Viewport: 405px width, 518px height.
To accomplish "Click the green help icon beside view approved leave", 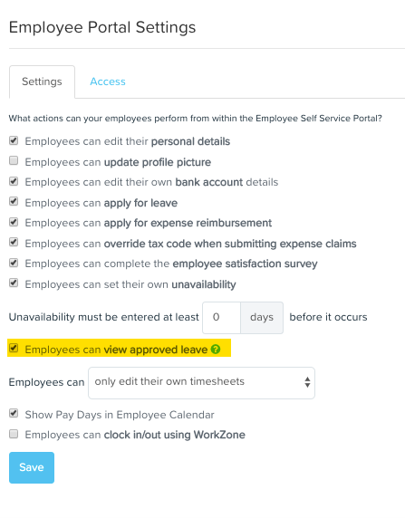I will click(216, 350).
